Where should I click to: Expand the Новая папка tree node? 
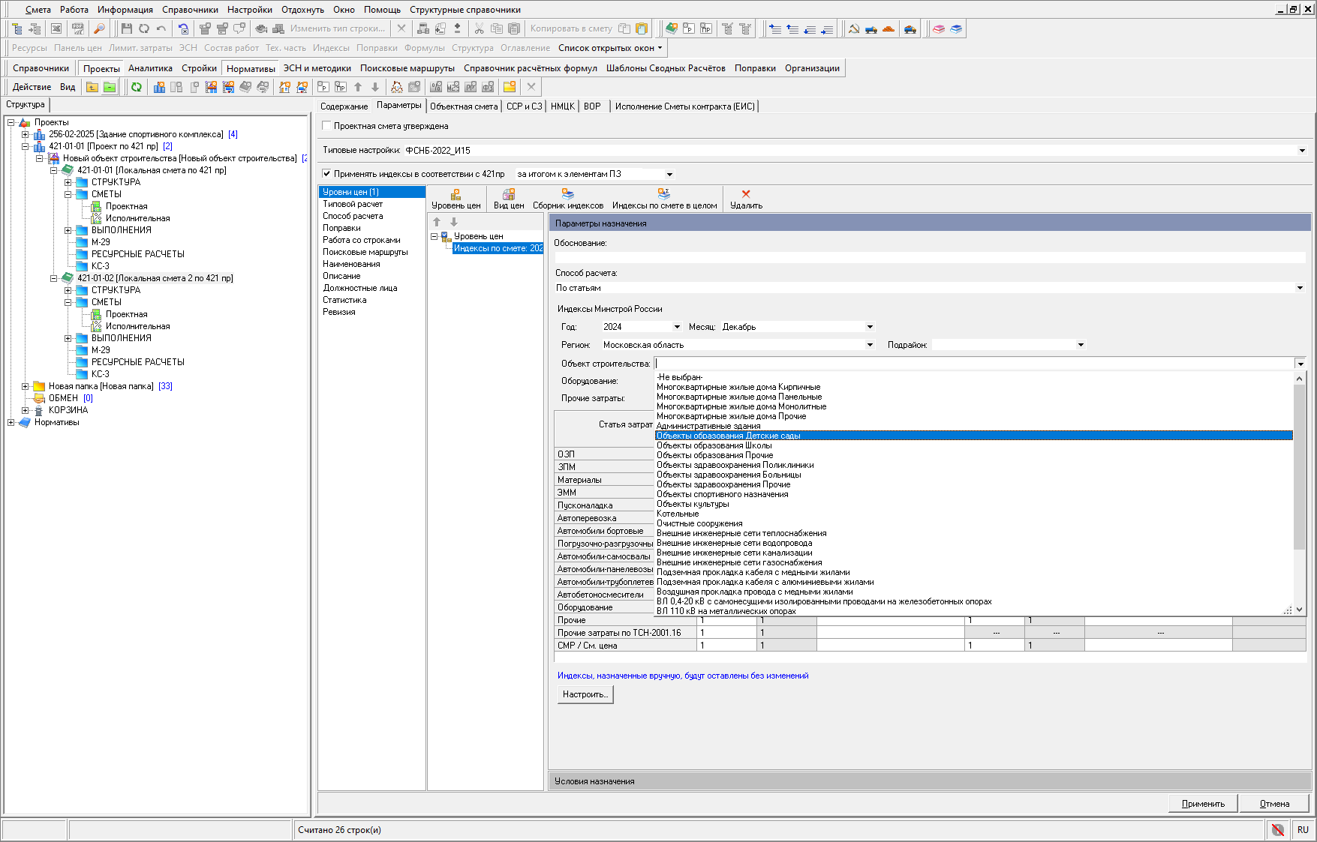(25, 386)
